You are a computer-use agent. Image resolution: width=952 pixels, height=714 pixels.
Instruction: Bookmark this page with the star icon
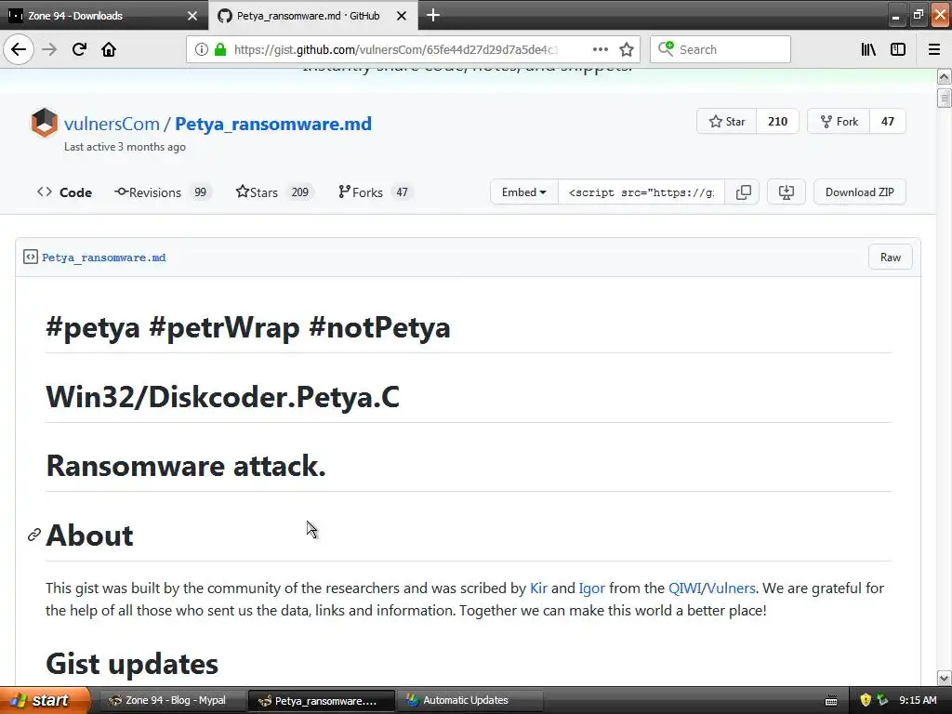point(627,50)
